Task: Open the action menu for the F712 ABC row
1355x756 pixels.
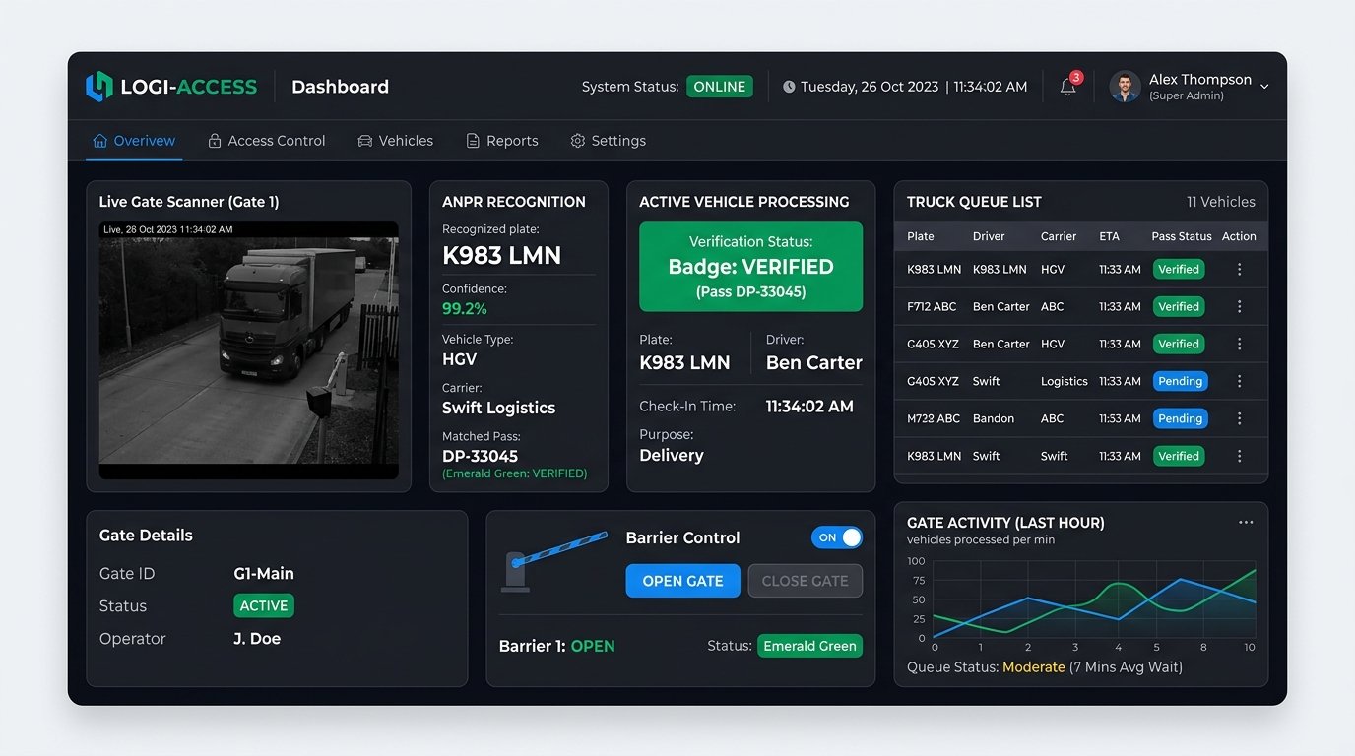Action: (x=1239, y=306)
